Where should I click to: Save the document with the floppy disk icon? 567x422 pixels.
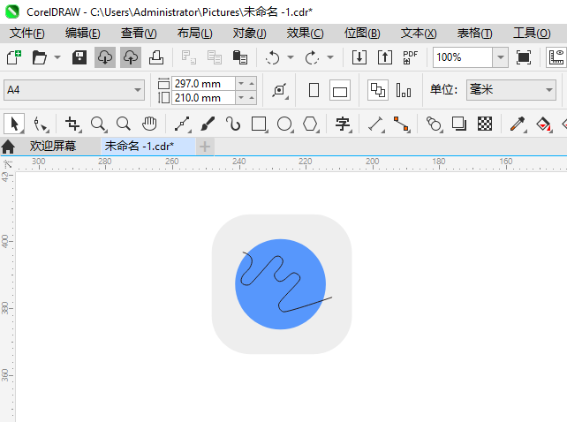click(x=79, y=57)
